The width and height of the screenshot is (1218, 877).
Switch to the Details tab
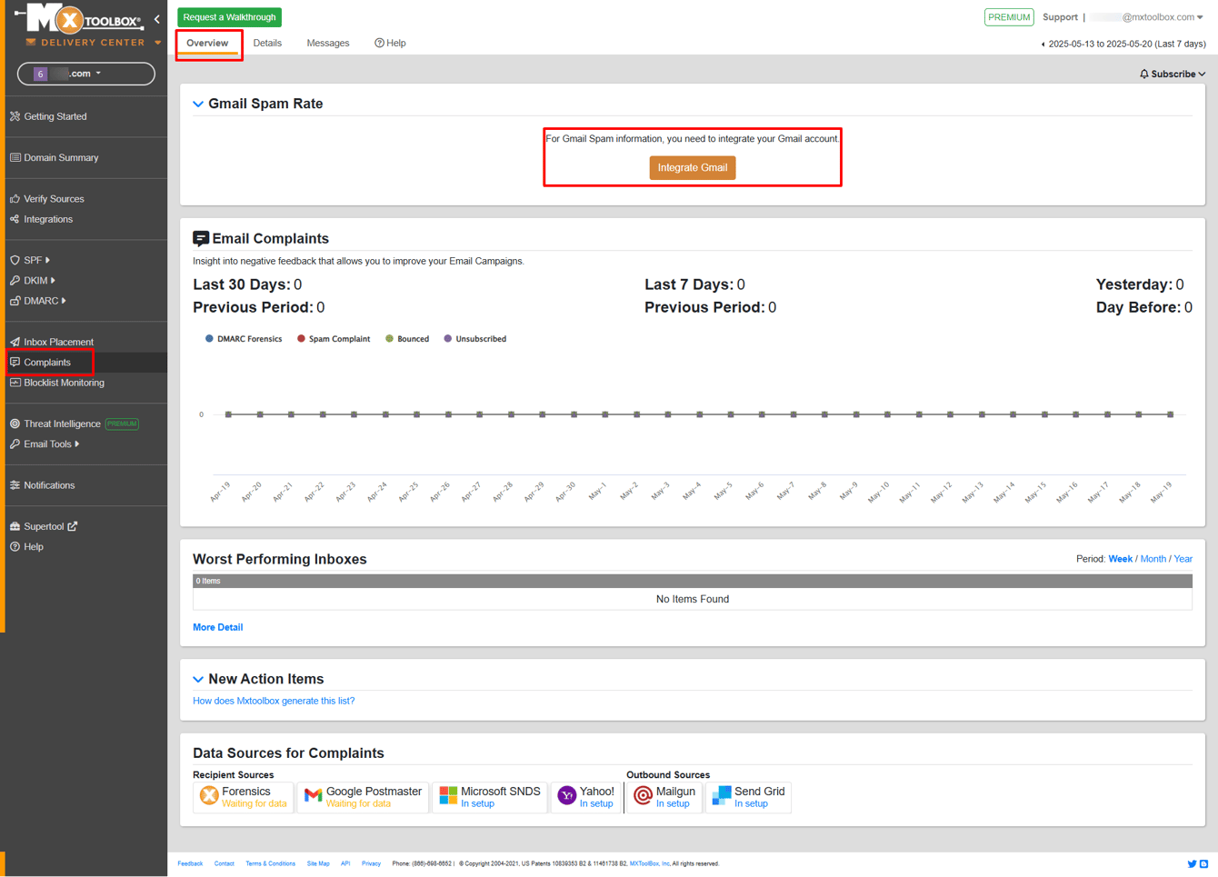coord(267,43)
